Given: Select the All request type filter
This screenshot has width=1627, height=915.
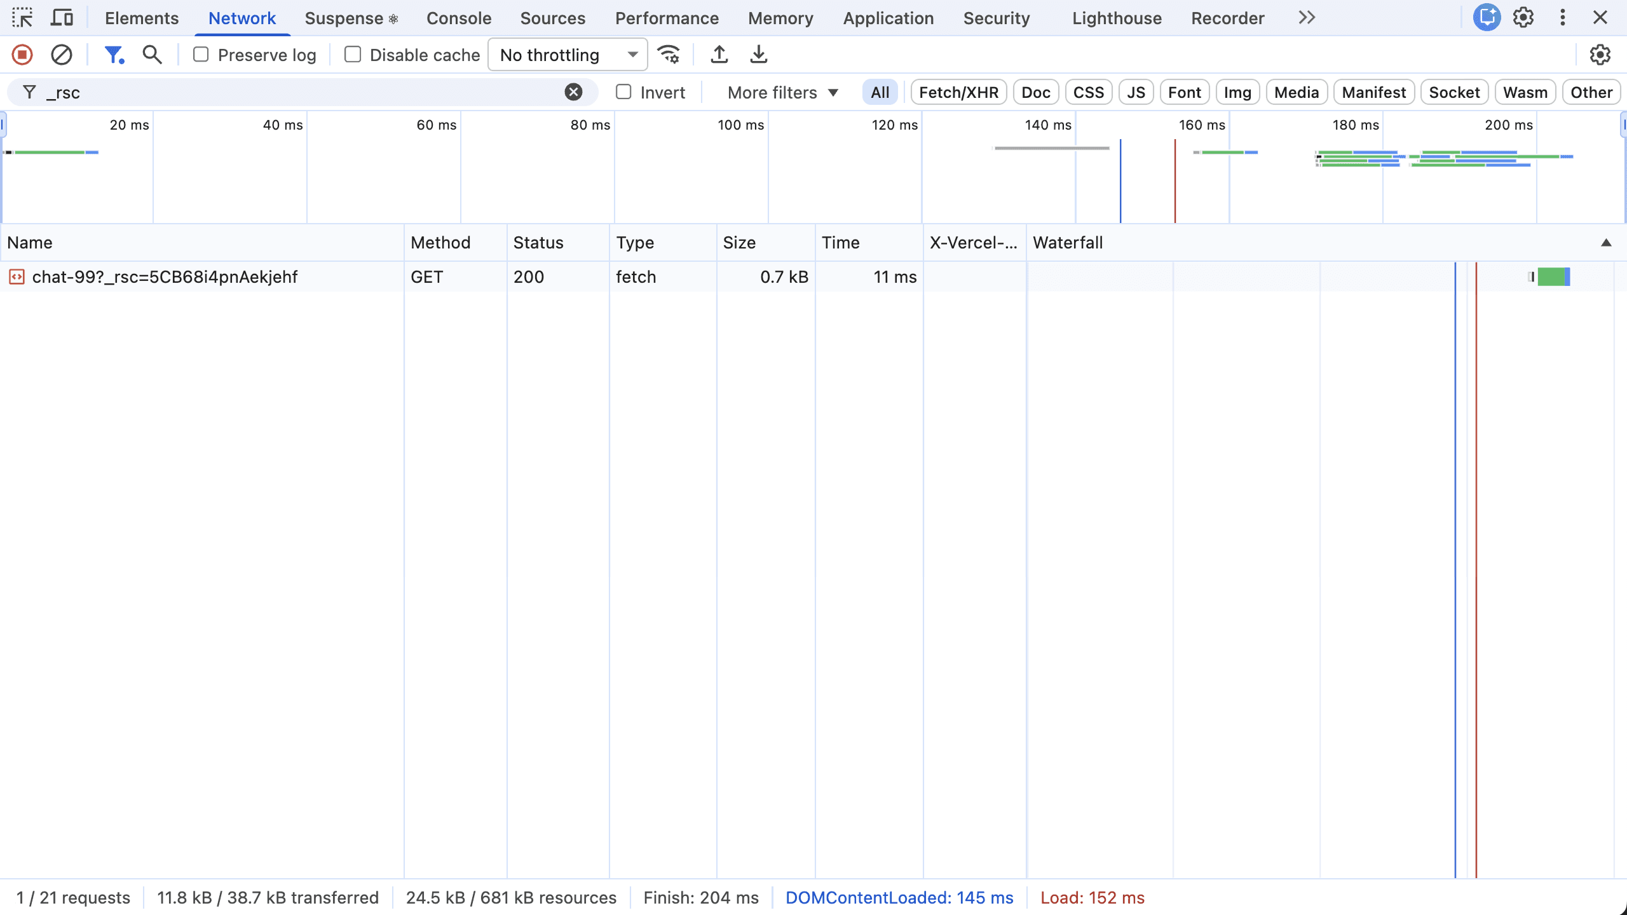Looking at the screenshot, I should coord(880,92).
